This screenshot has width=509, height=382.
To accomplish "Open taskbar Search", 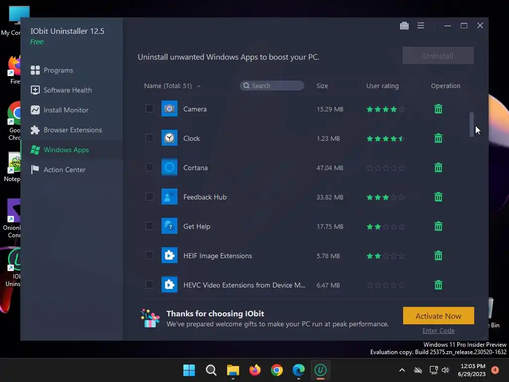I will [211, 370].
